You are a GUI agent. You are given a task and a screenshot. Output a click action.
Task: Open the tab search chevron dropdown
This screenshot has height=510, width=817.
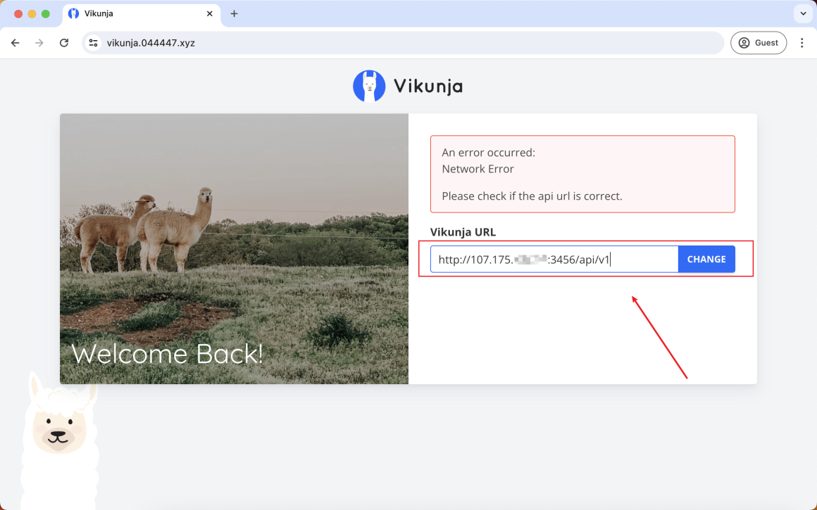tap(802, 13)
